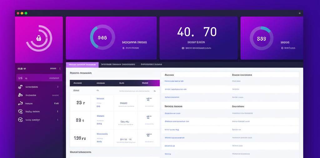Select the highlighted purple sidebar menu item

click(39, 78)
